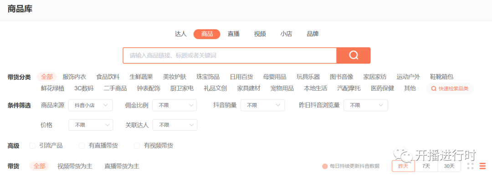The height and width of the screenshot is (177, 492).
Task: Click 快速检索品类 button
Action: [450, 88]
